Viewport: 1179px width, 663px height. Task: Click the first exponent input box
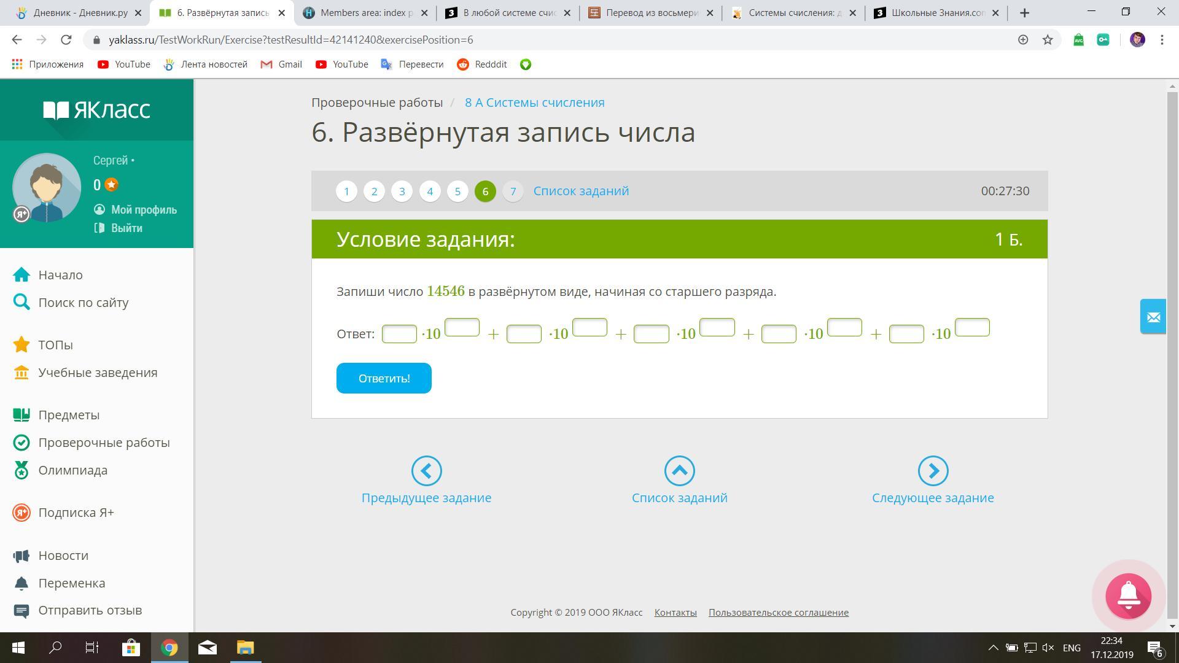(462, 327)
